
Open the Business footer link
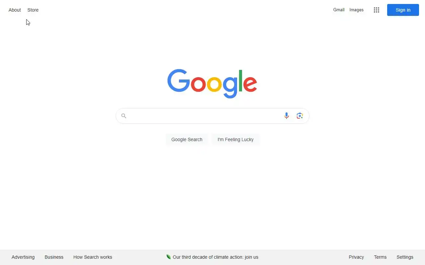54,257
